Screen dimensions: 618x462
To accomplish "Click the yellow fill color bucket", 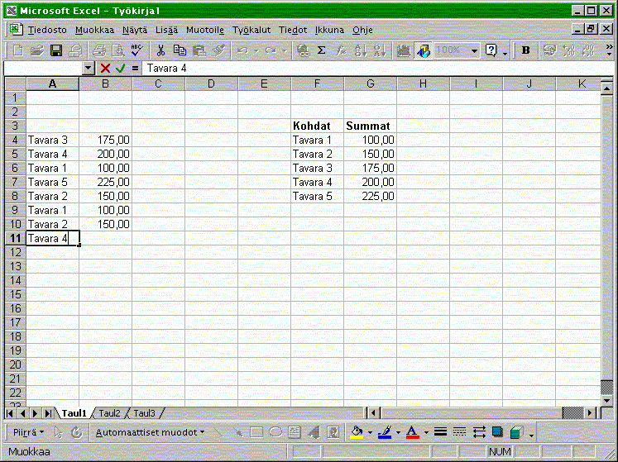I will (x=357, y=431).
